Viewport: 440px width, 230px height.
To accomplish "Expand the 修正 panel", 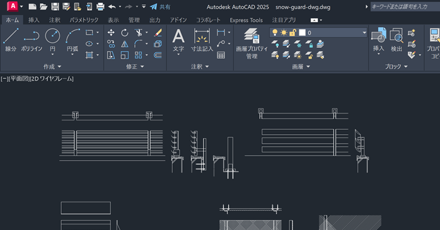I will click(x=135, y=66).
